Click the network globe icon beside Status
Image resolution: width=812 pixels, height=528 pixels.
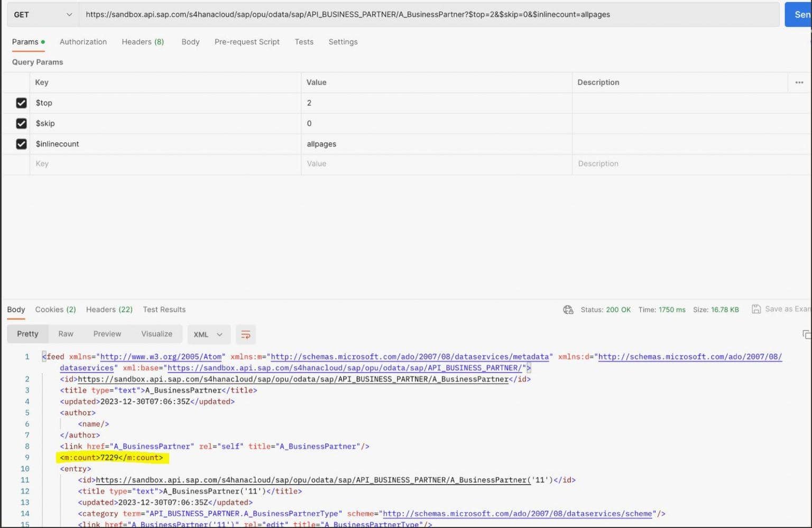point(568,310)
